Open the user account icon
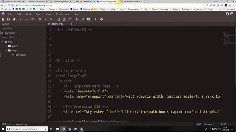Screen dimensions: 236x132 pyautogui.click(x=232, y=14)
